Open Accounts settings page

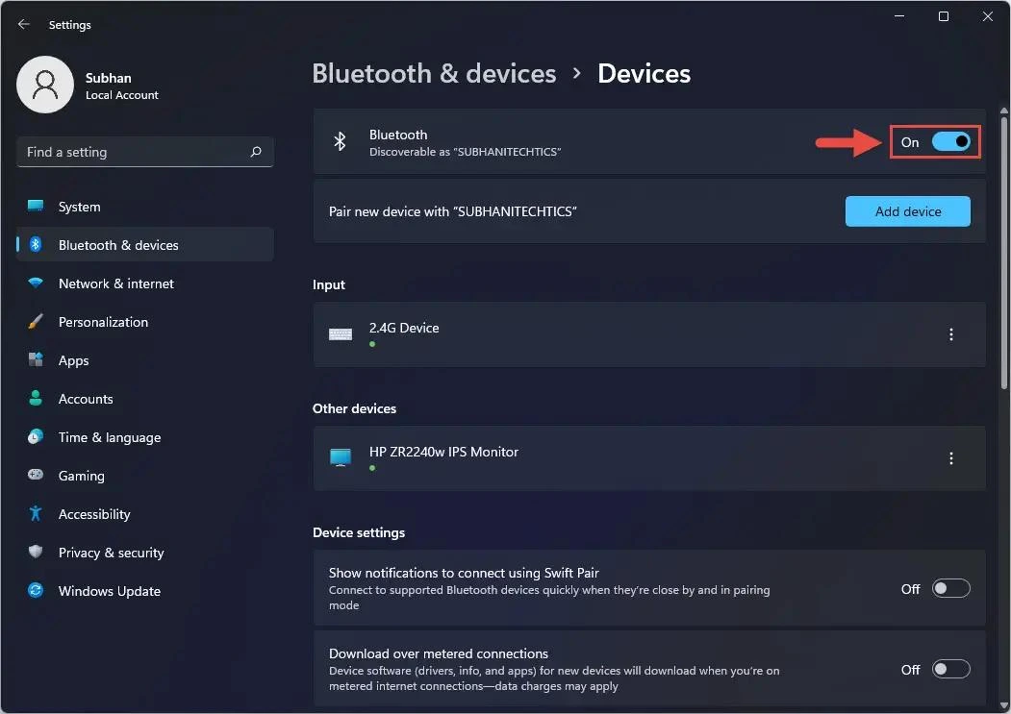coord(145,399)
